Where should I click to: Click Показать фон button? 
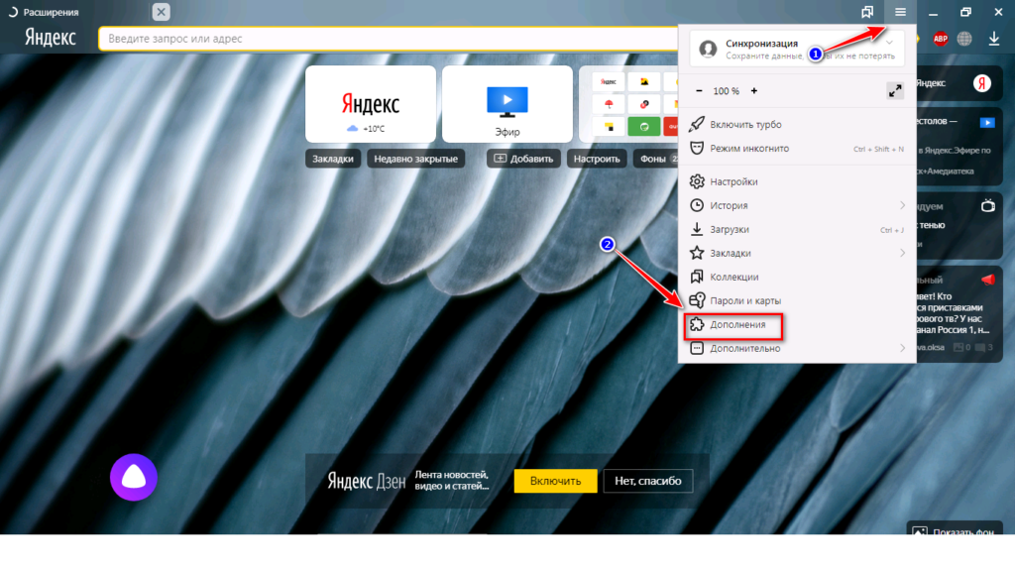(955, 529)
